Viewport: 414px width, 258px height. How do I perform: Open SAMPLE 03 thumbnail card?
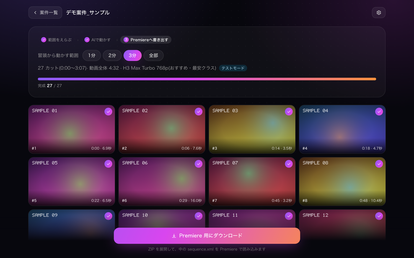252,129
